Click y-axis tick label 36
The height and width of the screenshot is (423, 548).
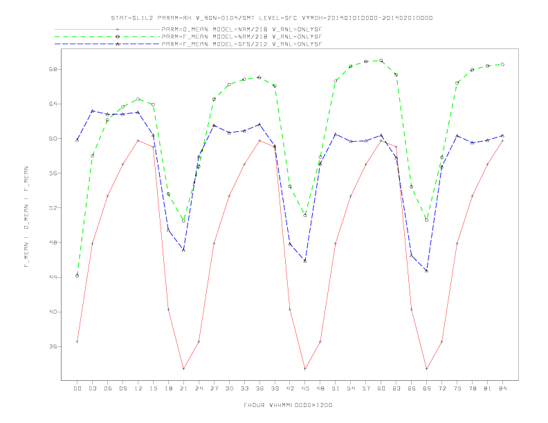point(53,346)
